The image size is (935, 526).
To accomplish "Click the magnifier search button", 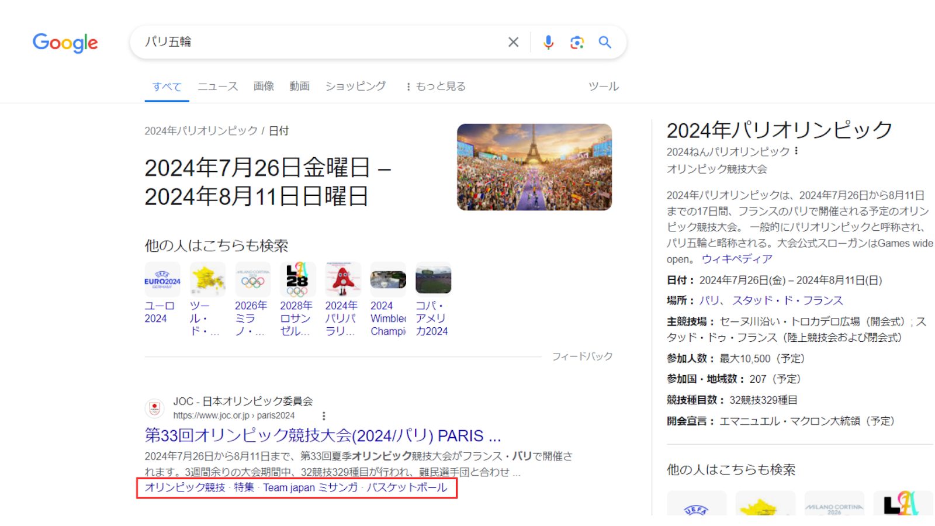I will point(605,42).
